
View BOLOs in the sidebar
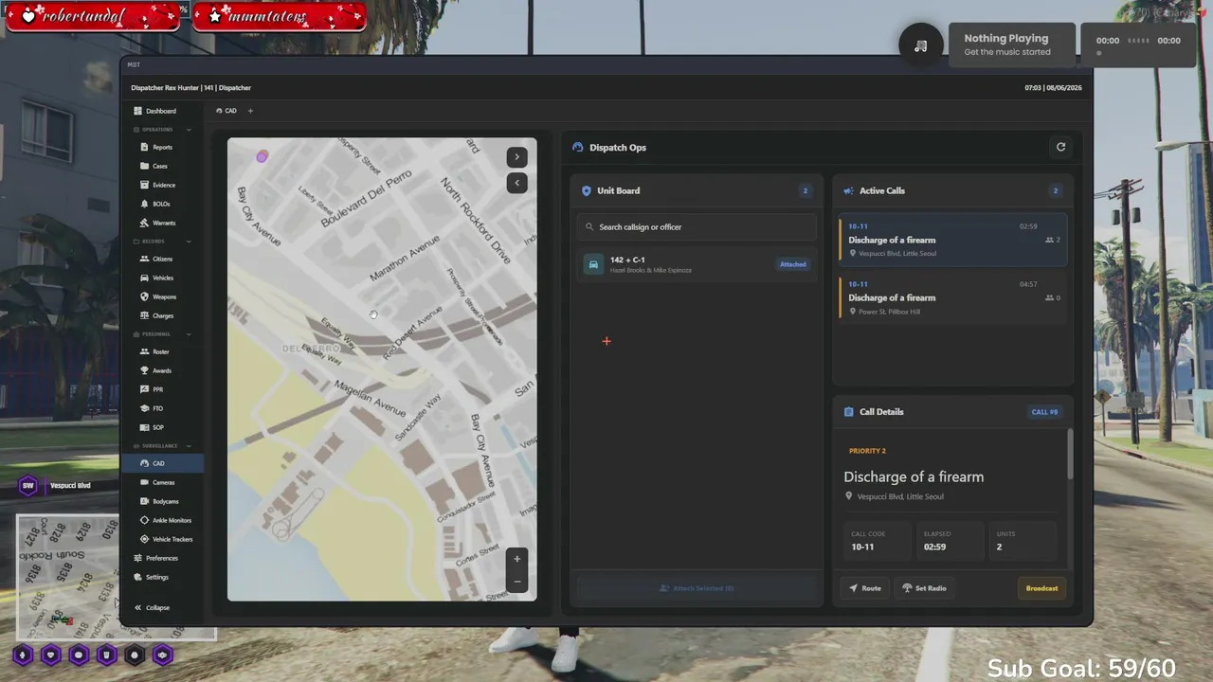click(161, 204)
